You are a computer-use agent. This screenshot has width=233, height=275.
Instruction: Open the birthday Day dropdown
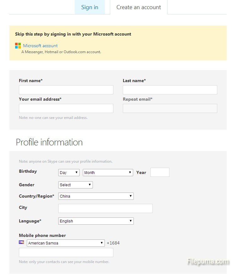69,172
